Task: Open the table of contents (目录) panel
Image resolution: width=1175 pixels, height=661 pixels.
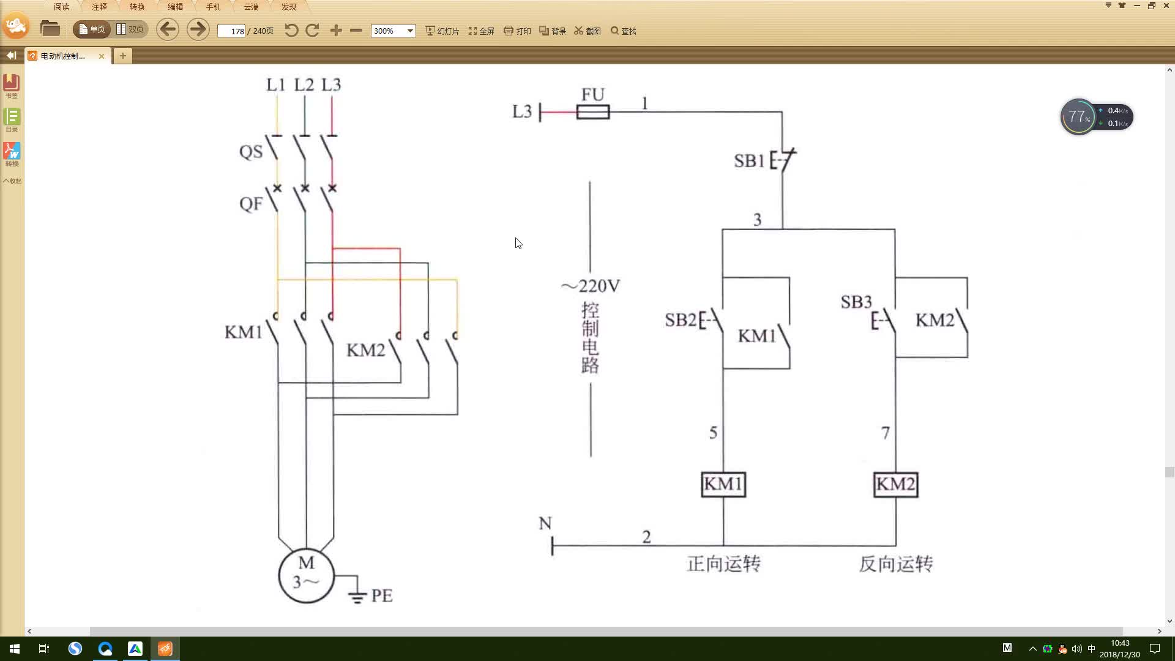Action: pos(12,120)
